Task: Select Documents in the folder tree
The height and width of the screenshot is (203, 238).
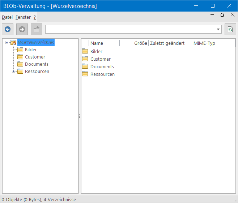Action: [x=37, y=64]
